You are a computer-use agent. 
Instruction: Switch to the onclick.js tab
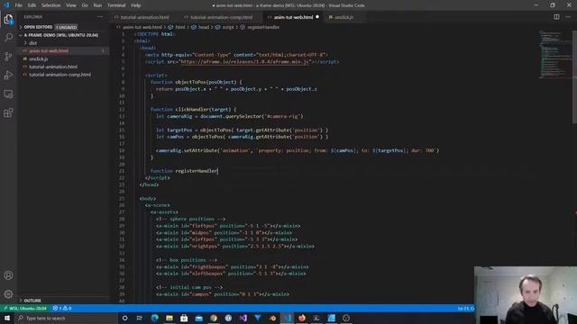tap(343, 17)
